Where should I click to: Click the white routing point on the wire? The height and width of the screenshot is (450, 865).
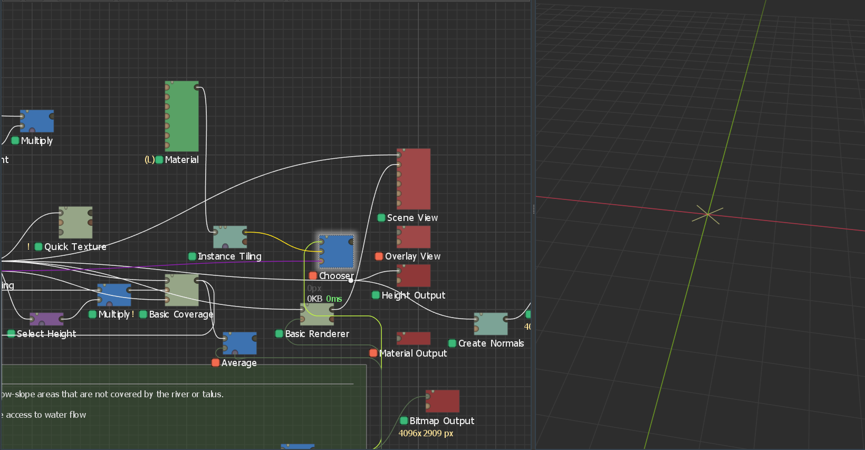pos(351,280)
